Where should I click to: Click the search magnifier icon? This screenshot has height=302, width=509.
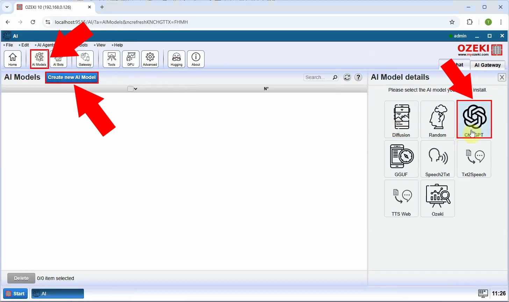click(335, 77)
